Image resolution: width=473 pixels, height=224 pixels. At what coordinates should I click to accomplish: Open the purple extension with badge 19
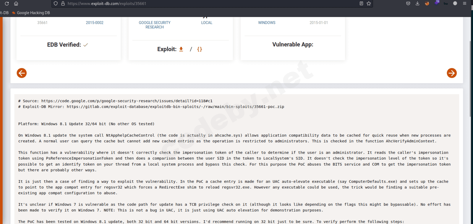pyautogui.click(x=437, y=3)
